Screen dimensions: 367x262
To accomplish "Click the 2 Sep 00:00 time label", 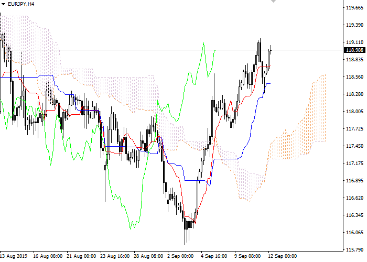I will (180, 256).
